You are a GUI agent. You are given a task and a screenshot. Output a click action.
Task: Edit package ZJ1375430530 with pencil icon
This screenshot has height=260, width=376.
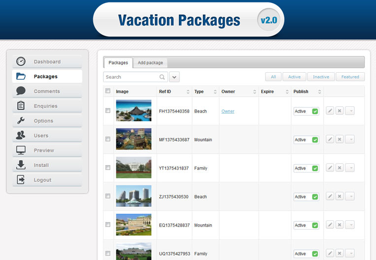(x=330, y=197)
